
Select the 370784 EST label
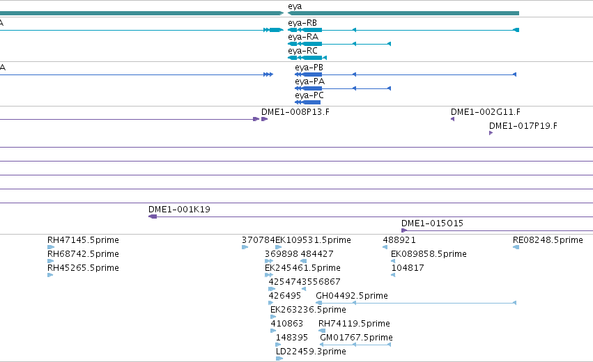coord(258,240)
